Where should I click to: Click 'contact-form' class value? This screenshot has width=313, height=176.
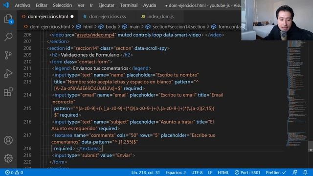tap(93, 62)
